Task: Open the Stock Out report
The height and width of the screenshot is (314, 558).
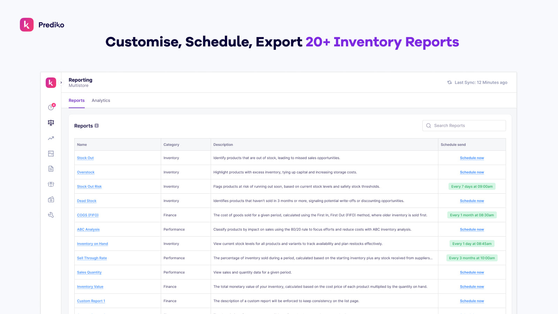Action: coord(85,158)
